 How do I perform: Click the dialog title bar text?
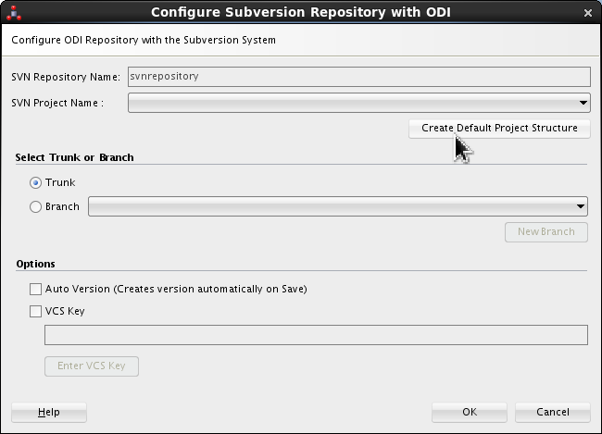pyautogui.click(x=300, y=13)
